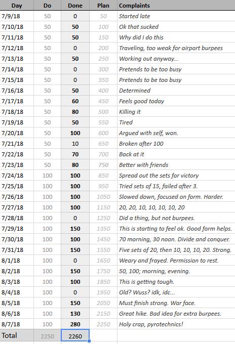235x344 pixels.
Task: Click the Done value 60 for 7/17/18
Action: [x=75, y=101]
